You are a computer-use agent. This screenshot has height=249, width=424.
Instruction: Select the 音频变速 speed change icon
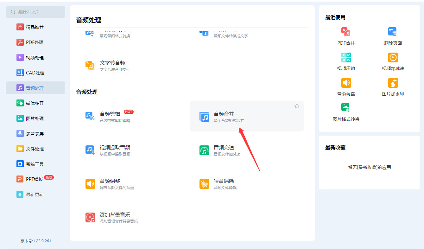204,150
